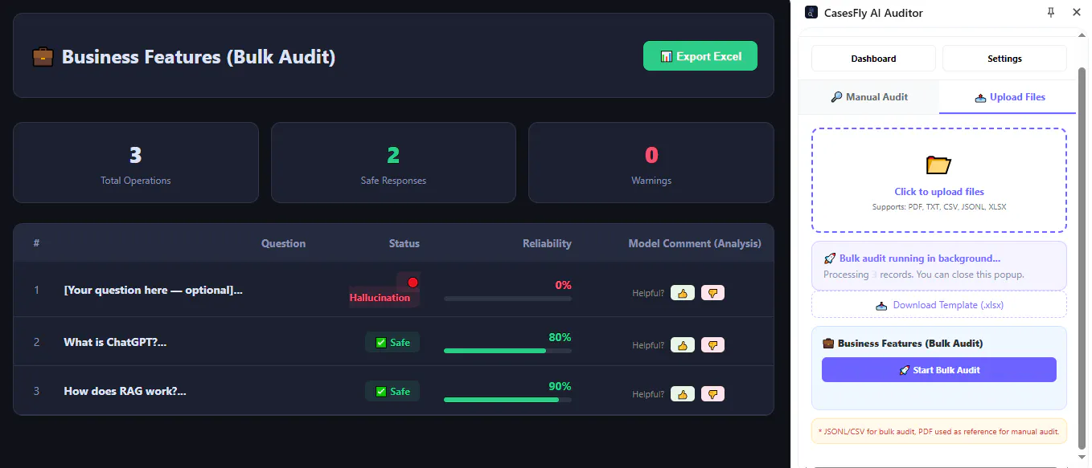Download the .xlsx template

click(x=939, y=305)
